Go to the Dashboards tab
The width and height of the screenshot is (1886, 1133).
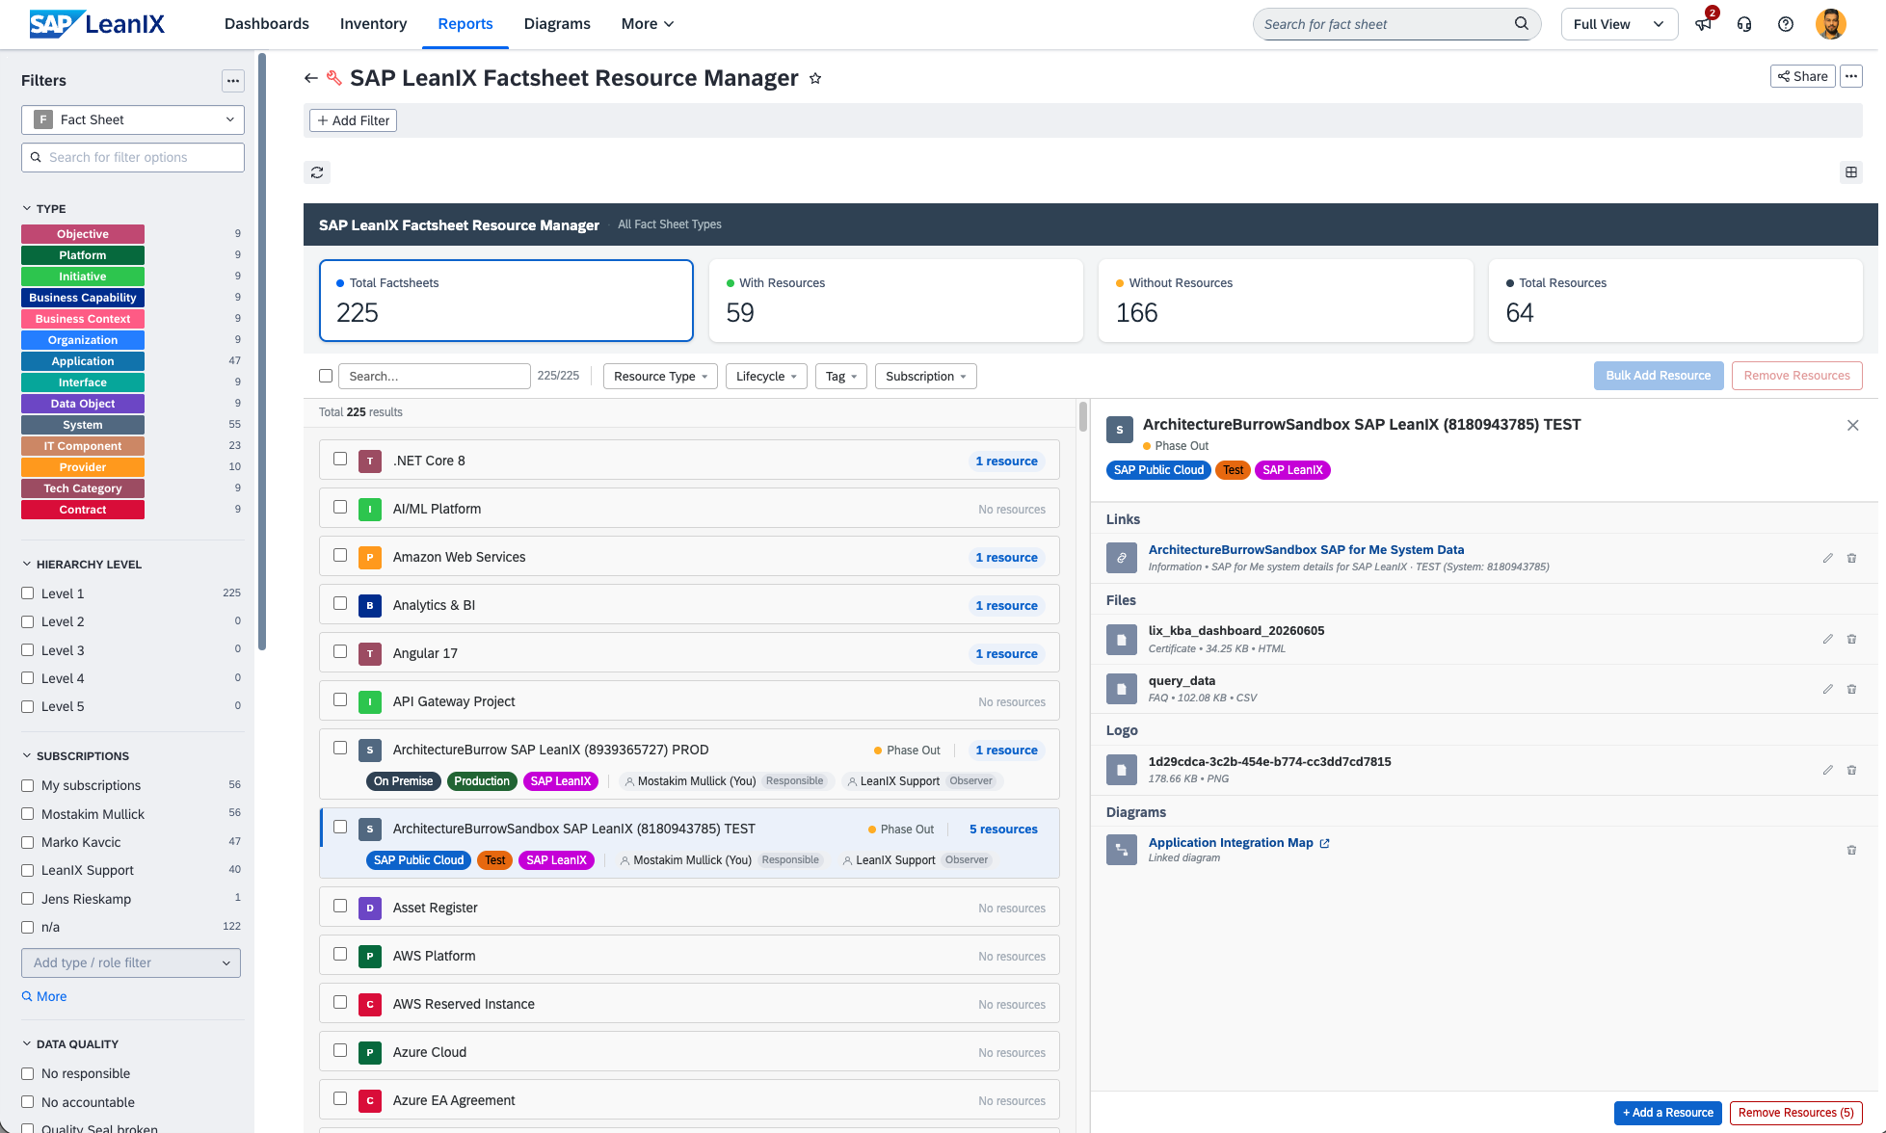click(x=267, y=24)
